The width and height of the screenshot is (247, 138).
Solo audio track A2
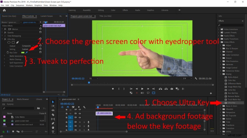[84, 126]
